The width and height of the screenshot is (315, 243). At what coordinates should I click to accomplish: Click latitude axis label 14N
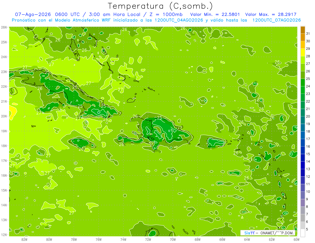click(x=4, y=205)
